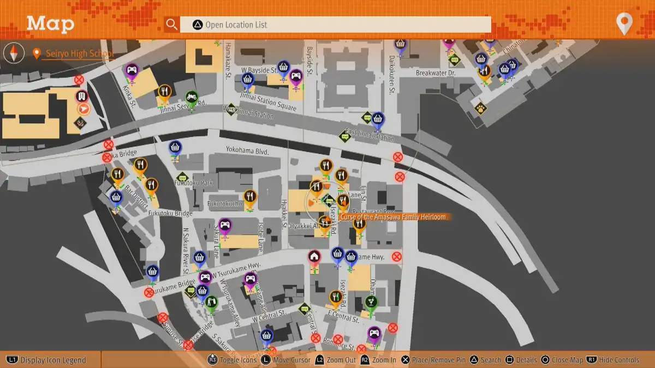The width and height of the screenshot is (655, 368).
Task: Expand the Display Icon Legend panel
Action: [47, 360]
